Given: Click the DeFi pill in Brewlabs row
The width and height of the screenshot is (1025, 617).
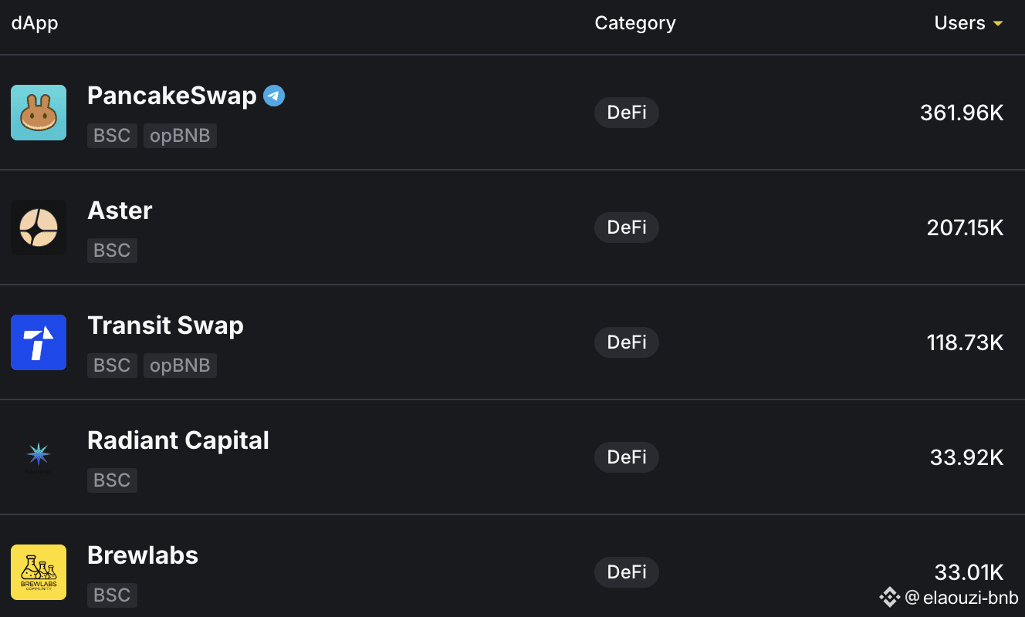Looking at the screenshot, I should [x=627, y=572].
